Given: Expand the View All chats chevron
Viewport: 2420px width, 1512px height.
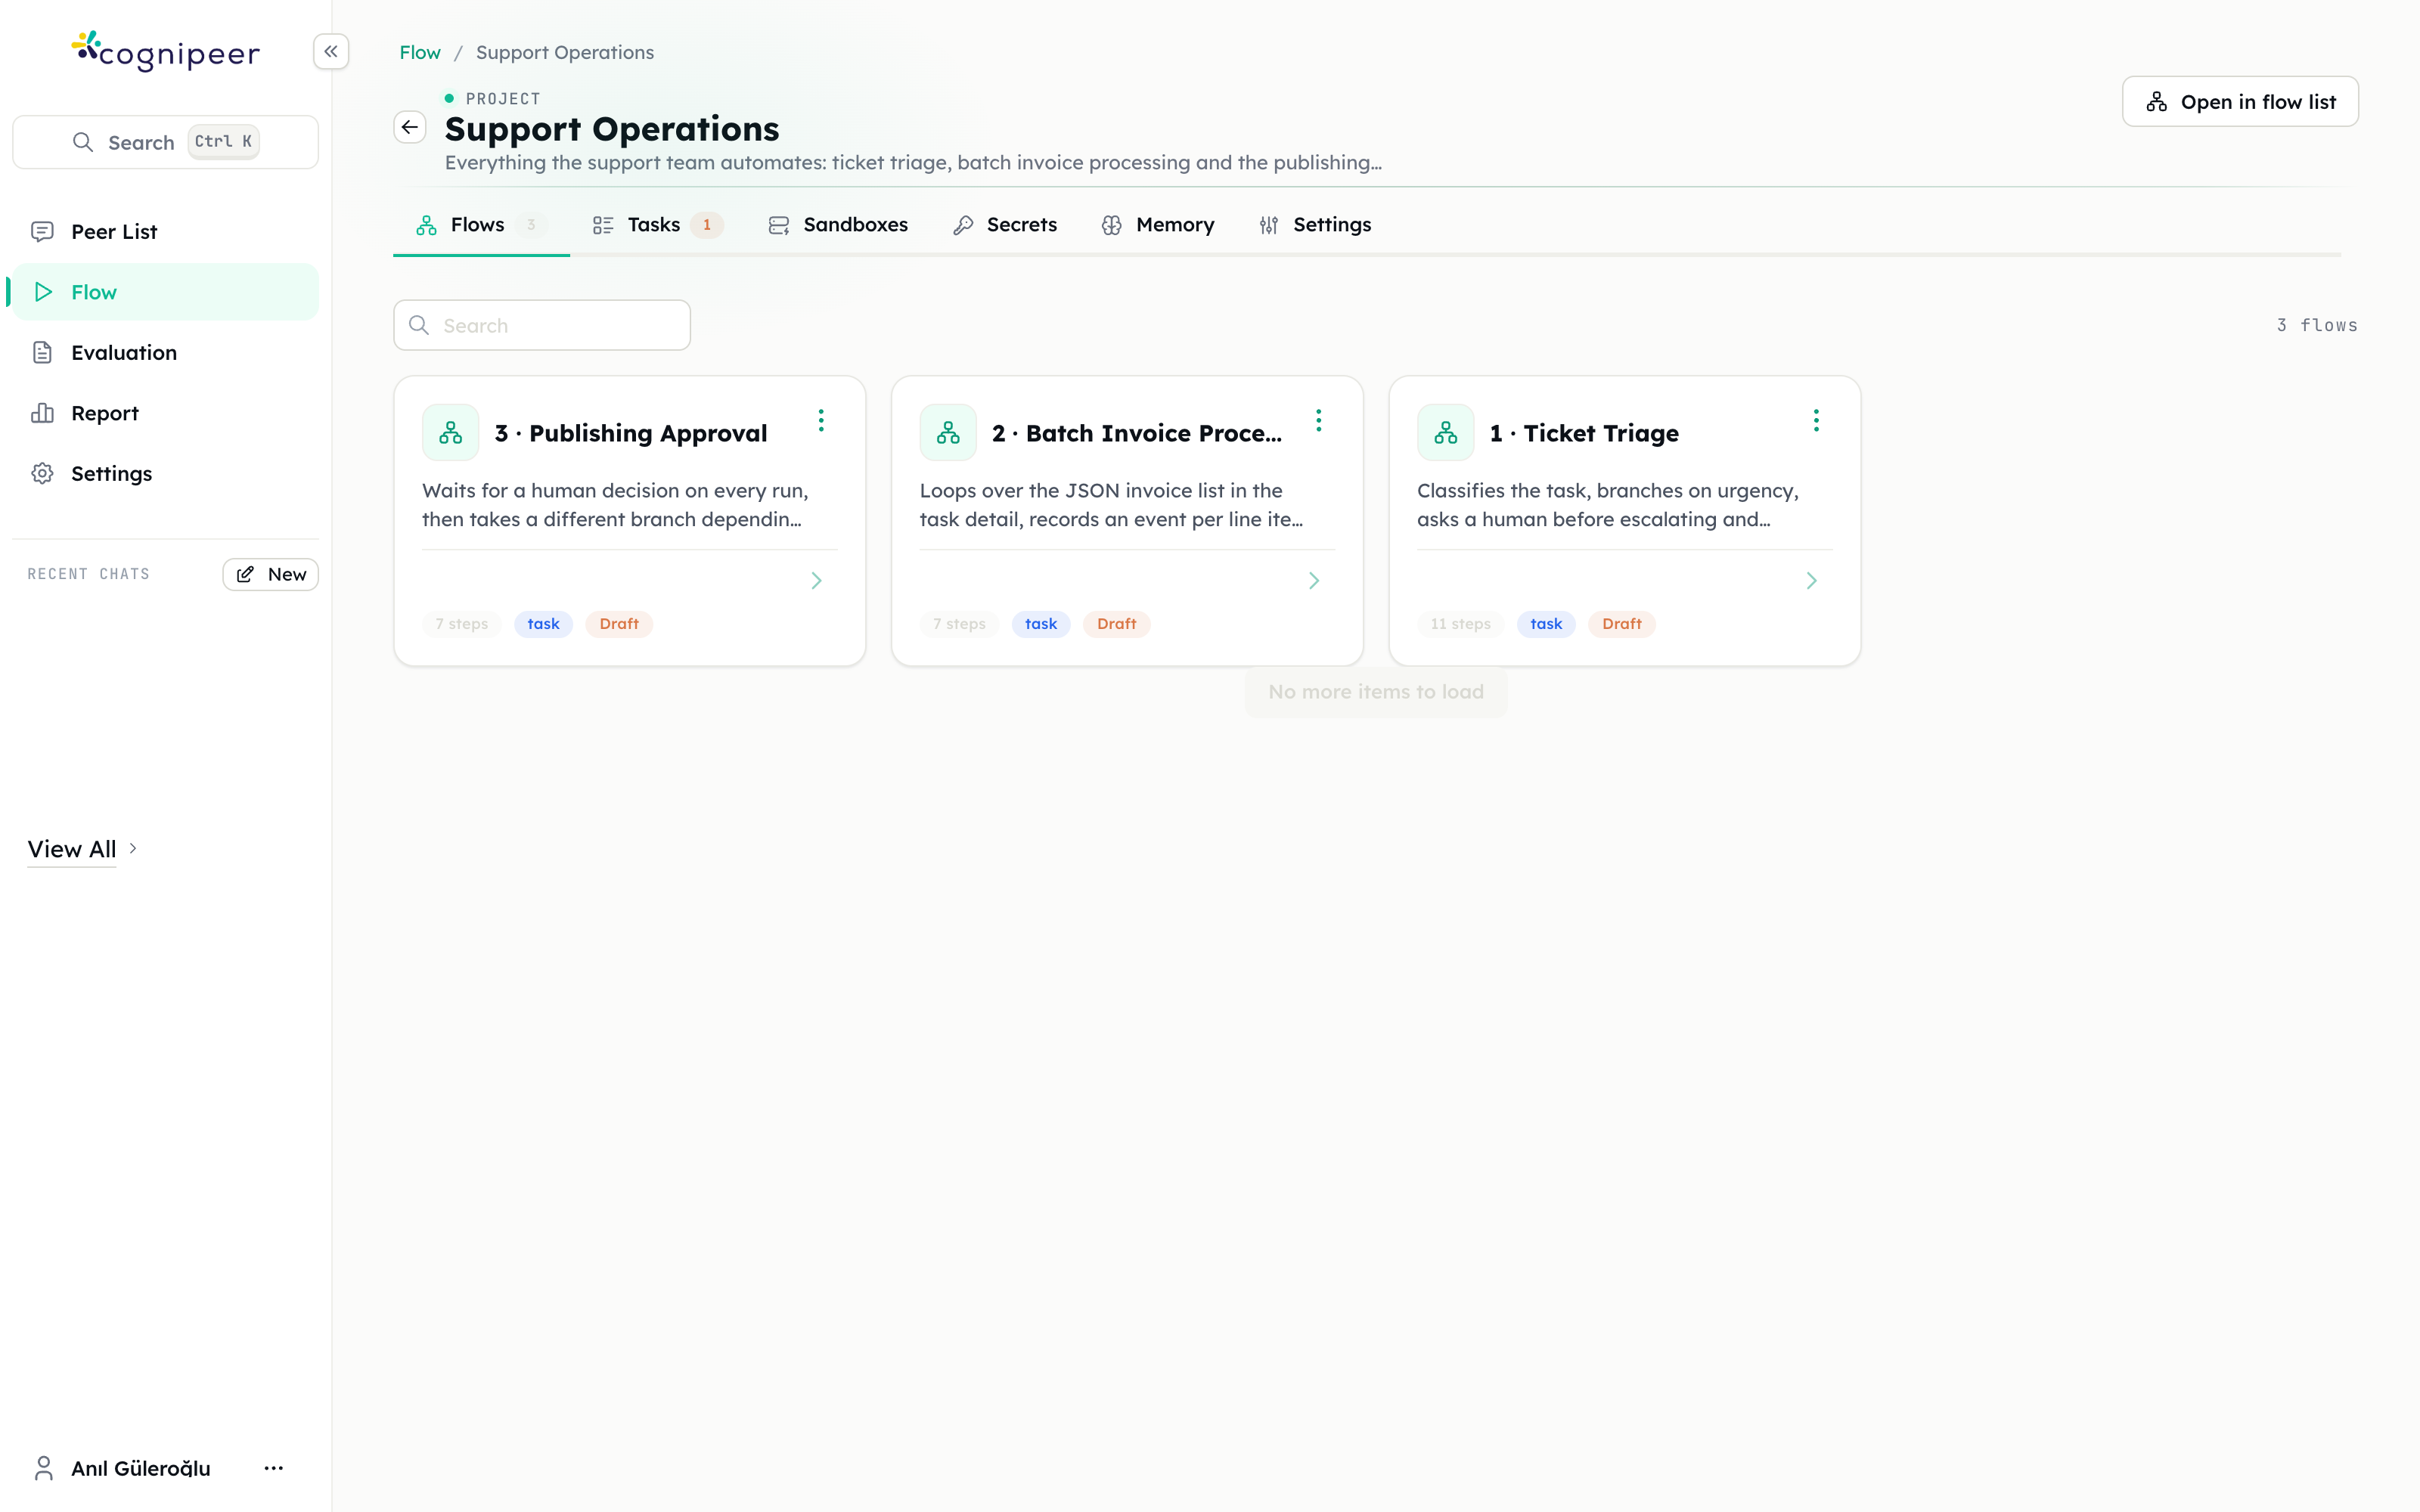Looking at the screenshot, I should coord(133,848).
